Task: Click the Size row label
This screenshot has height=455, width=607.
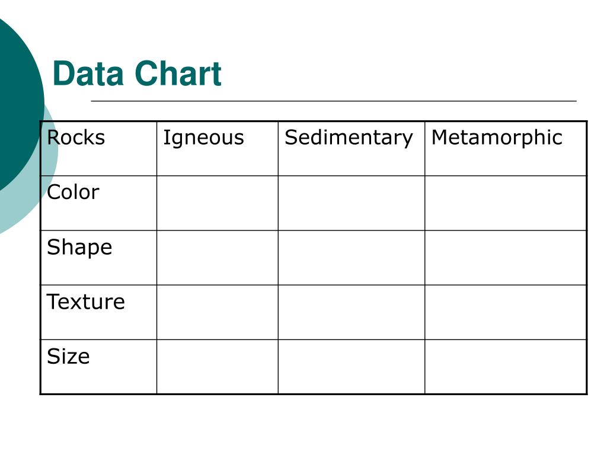Action: 99,367
